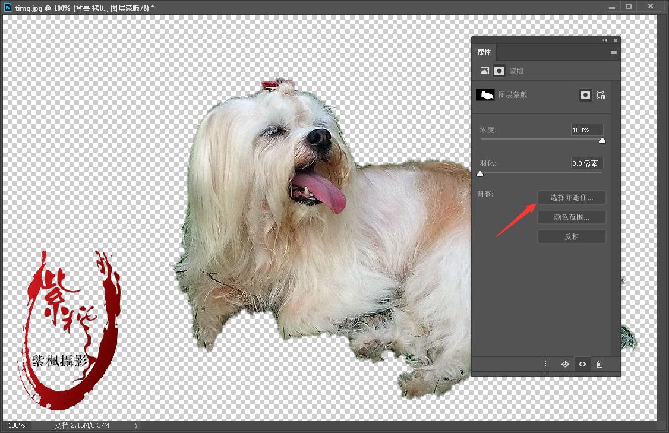Click the add vector mask icon
Image resolution: width=669 pixels, height=433 pixels.
(x=601, y=95)
